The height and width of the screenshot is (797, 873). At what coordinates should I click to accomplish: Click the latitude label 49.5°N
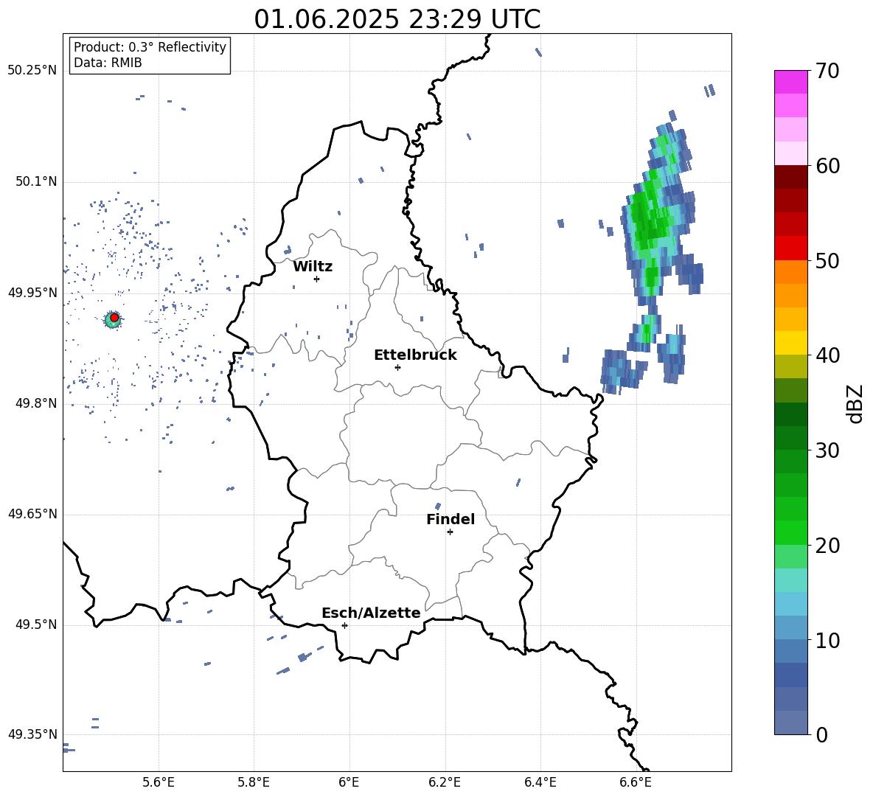36,624
